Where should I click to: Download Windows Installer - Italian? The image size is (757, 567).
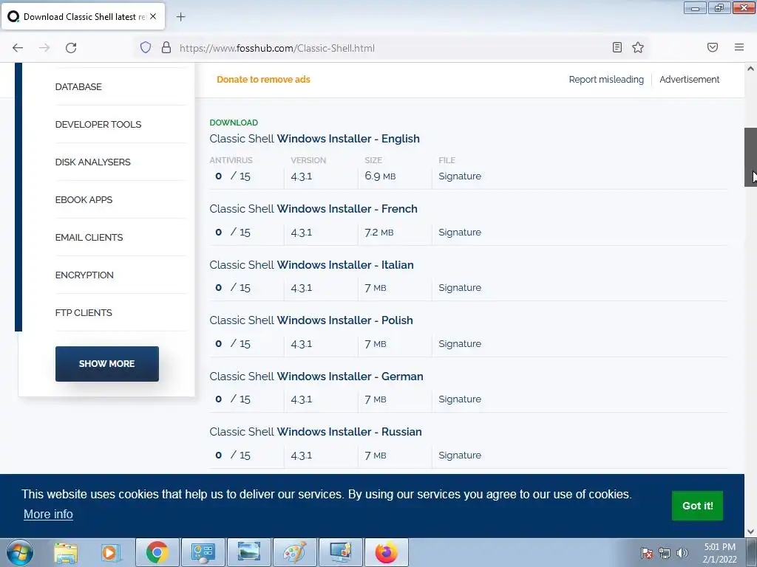coord(311,265)
